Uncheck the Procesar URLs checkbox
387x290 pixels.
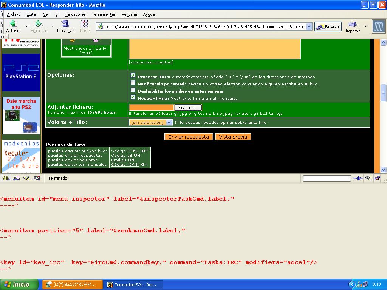point(133,76)
